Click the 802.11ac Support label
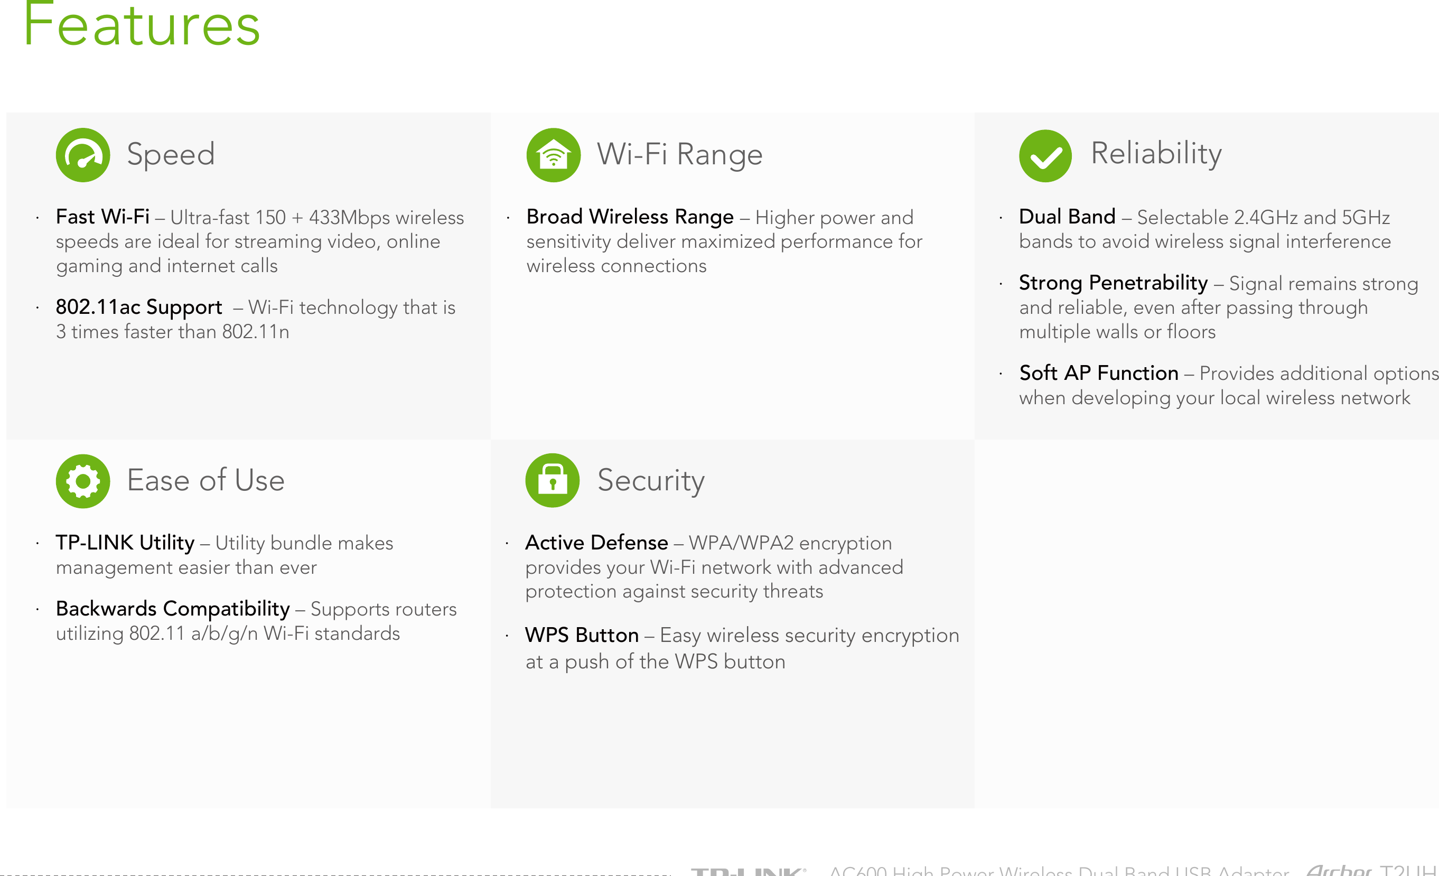Image resolution: width=1439 pixels, height=876 pixels. point(139,306)
